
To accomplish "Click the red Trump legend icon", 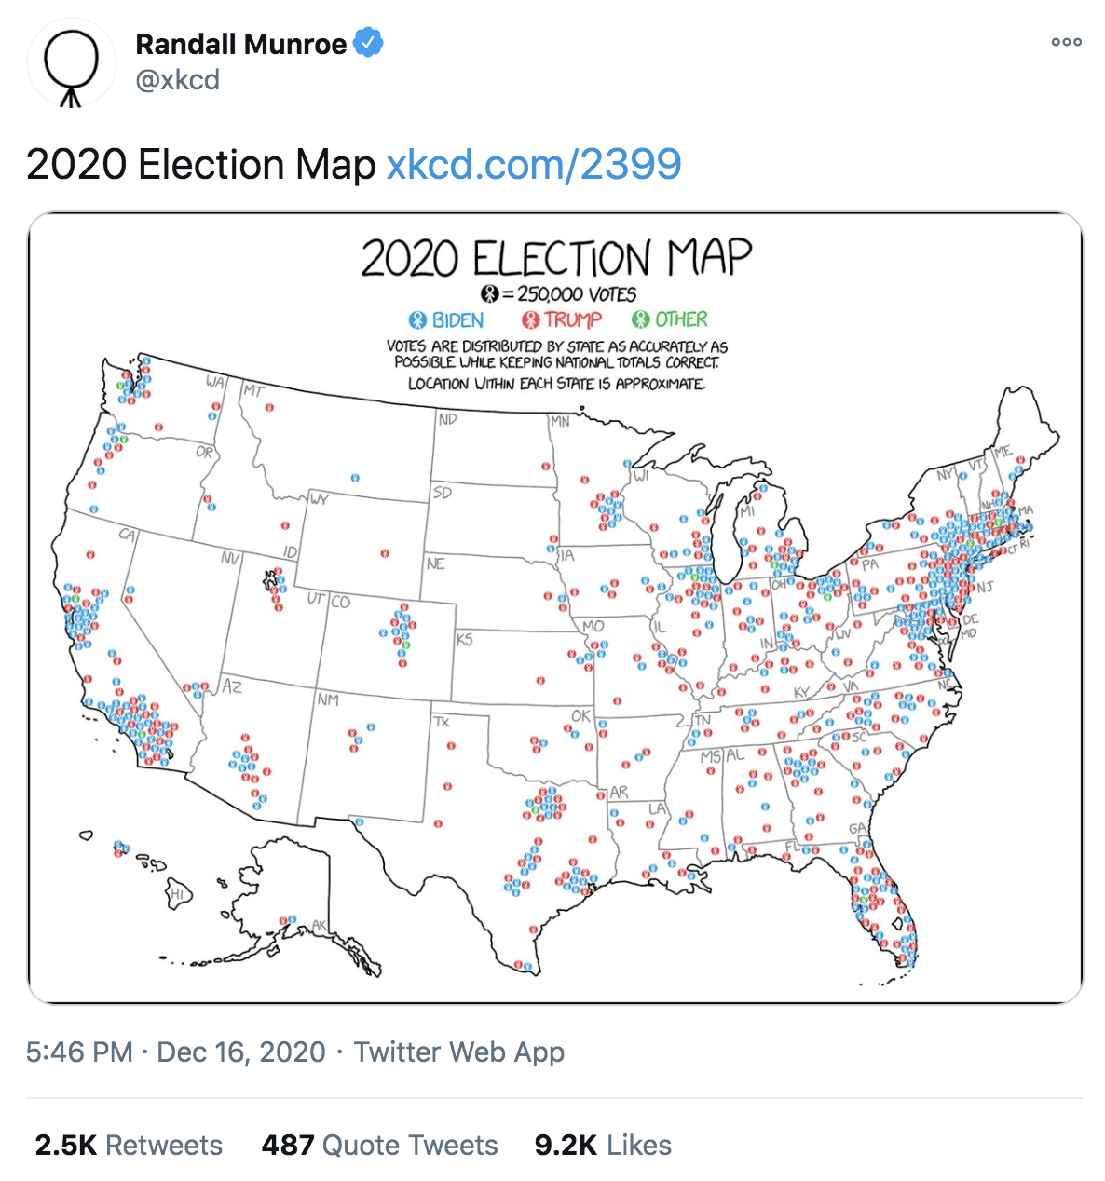I will tap(531, 320).
